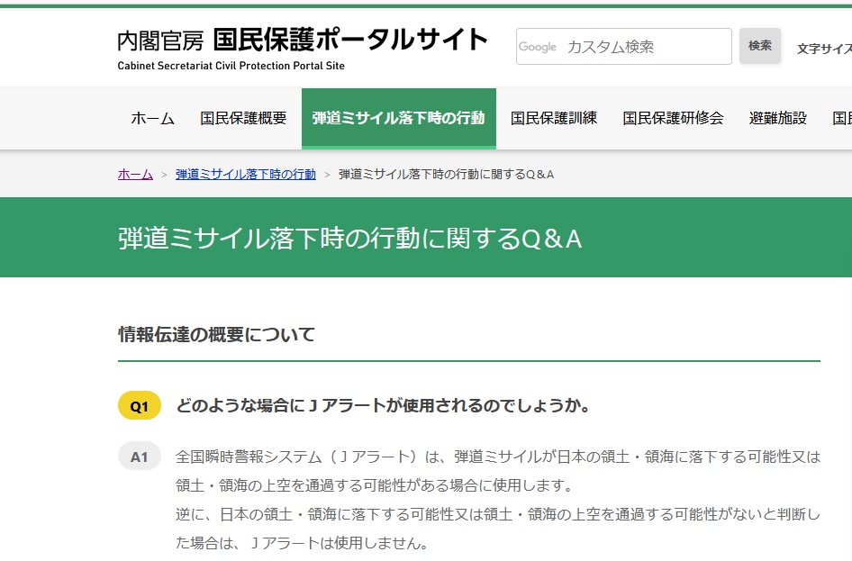Focus the Google カスタム検索 input field
Image resolution: width=852 pixels, height=561 pixels.
[x=624, y=47]
